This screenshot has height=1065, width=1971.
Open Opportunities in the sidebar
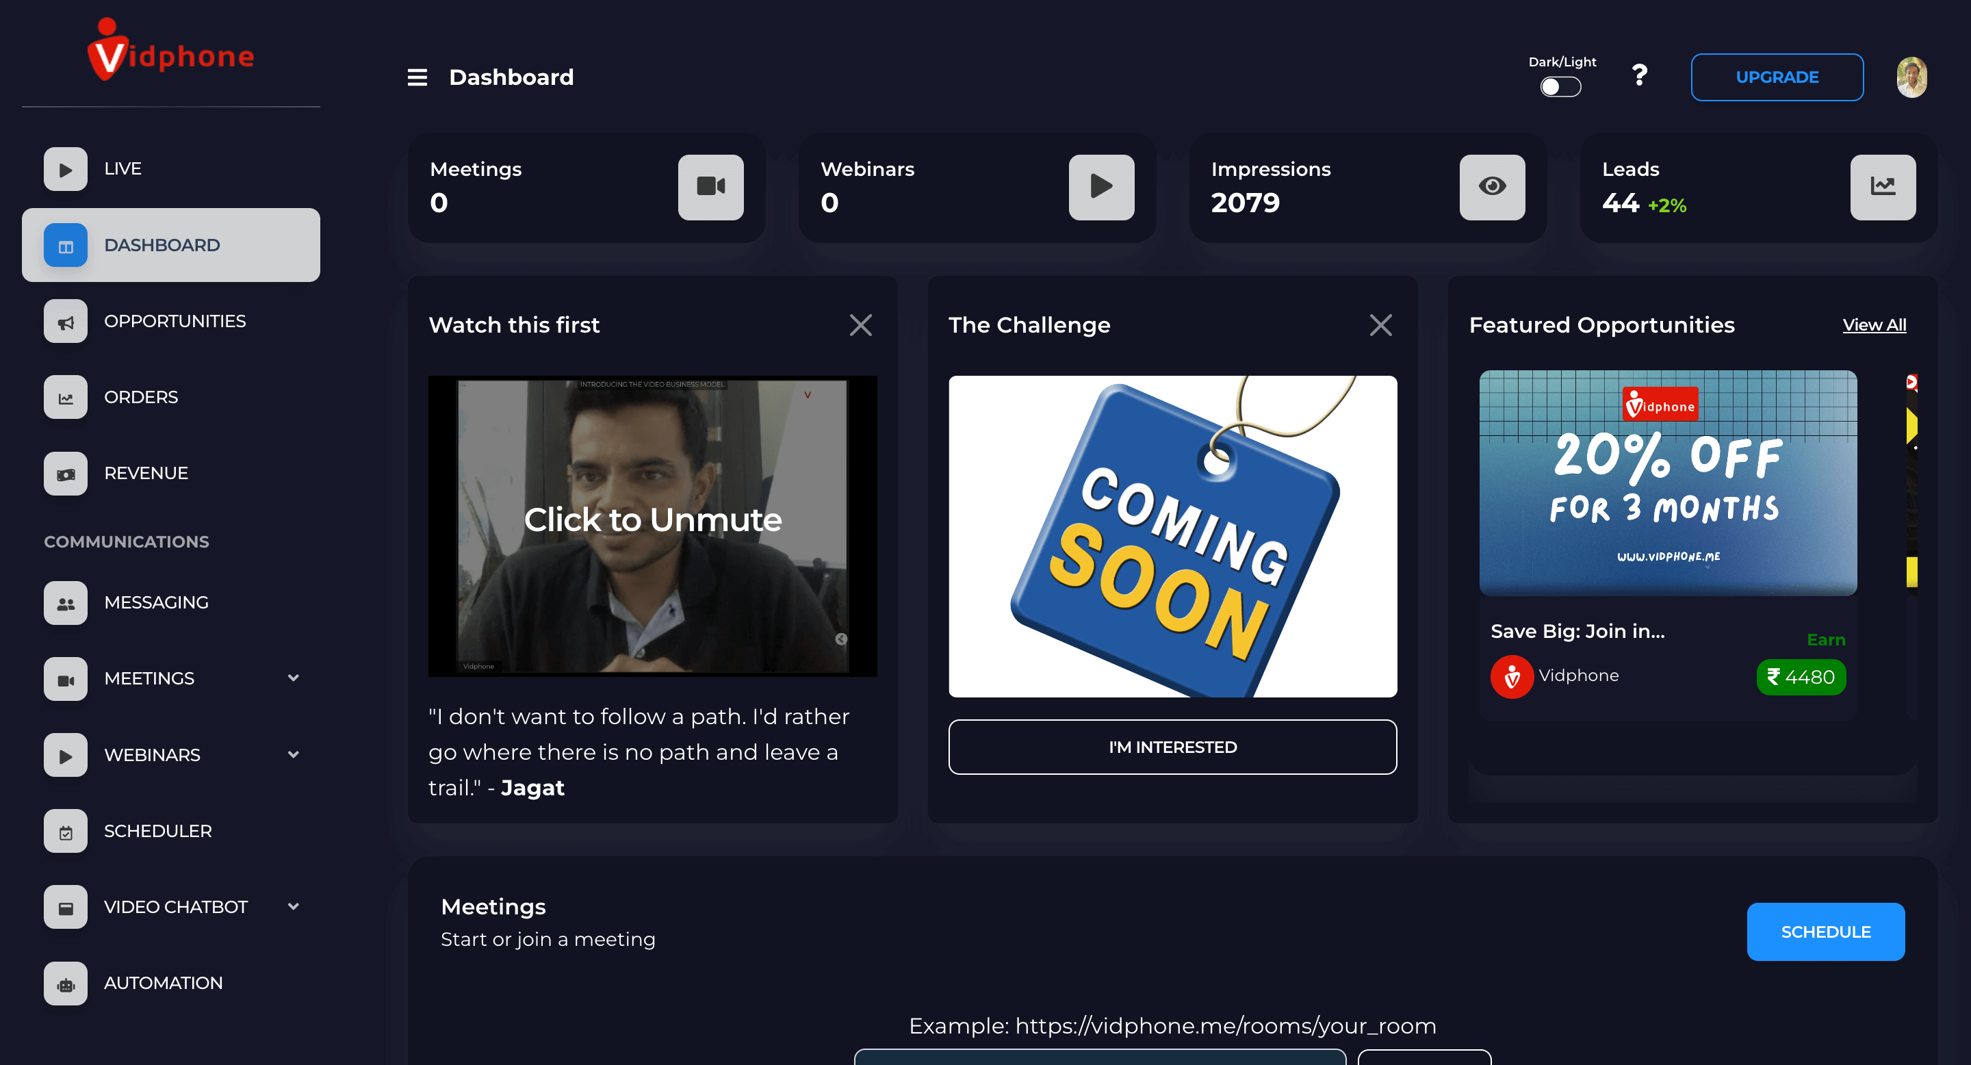175,321
